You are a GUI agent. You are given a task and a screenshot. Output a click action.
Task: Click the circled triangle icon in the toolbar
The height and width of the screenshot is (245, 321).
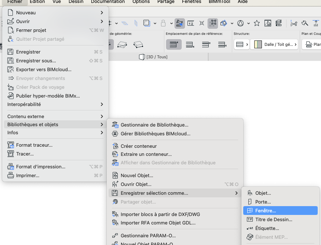[240, 23]
